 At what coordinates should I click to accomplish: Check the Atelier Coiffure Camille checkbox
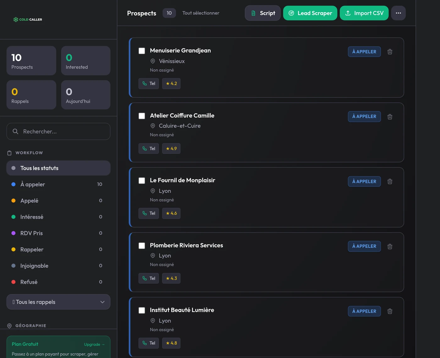[x=142, y=116]
